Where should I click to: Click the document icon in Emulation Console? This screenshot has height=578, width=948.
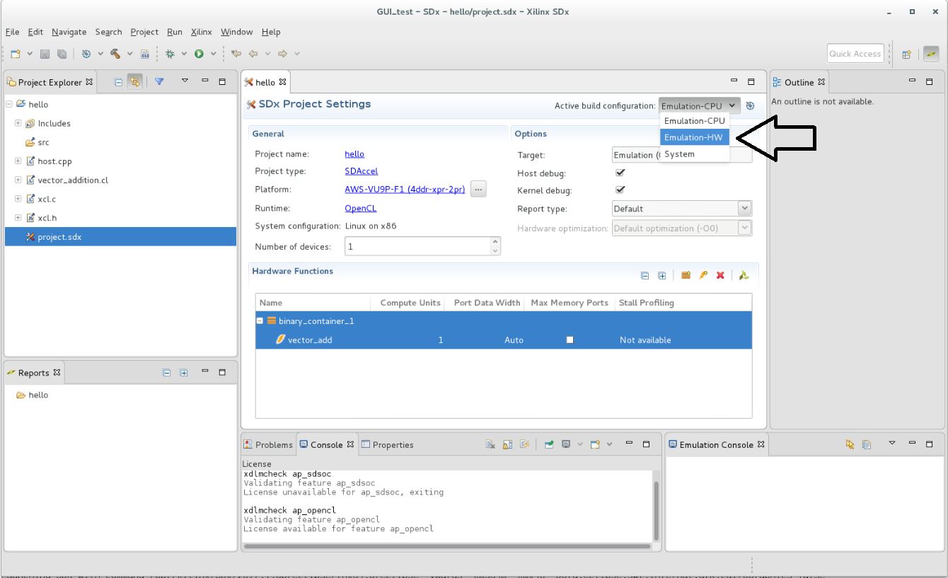(x=867, y=444)
